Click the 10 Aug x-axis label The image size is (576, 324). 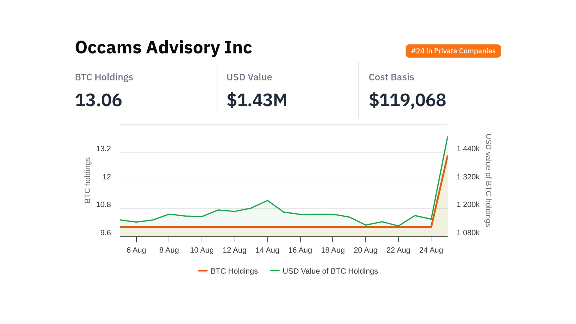coord(202,250)
